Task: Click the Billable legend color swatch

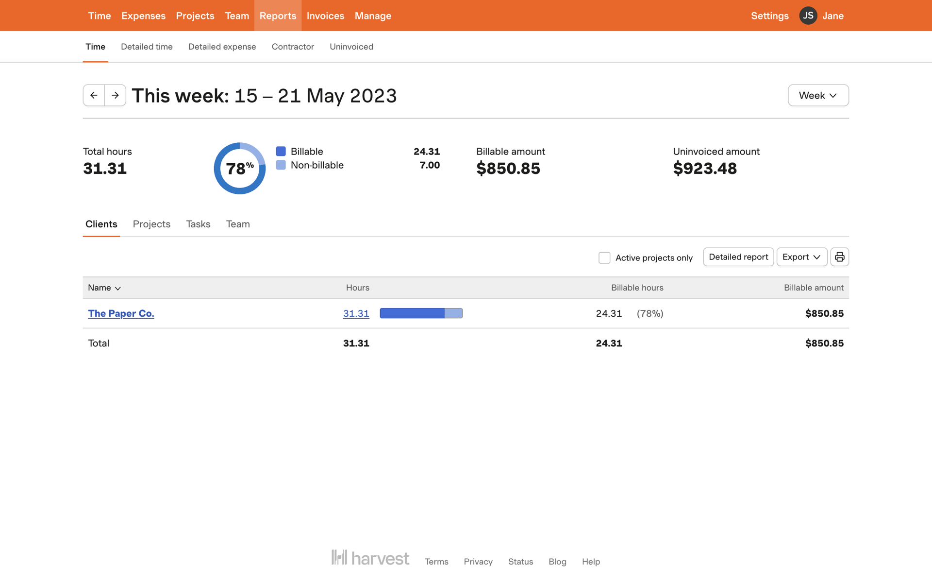Action: [281, 151]
